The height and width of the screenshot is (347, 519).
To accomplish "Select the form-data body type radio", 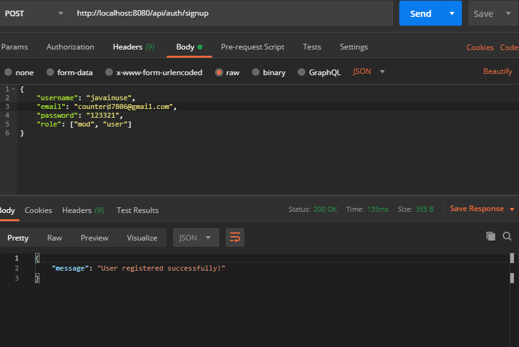I will point(50,72).
